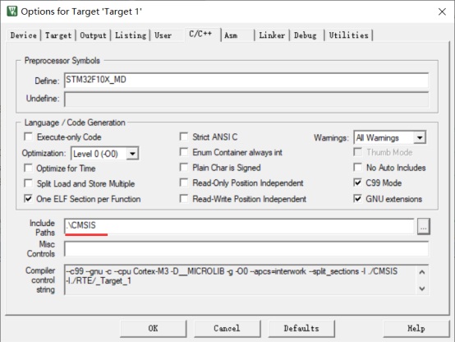Open the Linker tab
The height and width of the screenshot is (342, 455).
click(x=272, y=35)
